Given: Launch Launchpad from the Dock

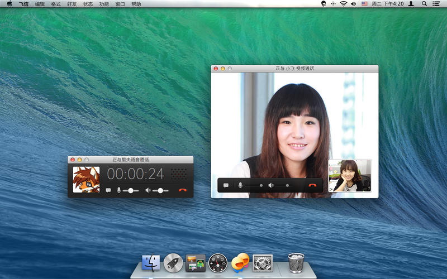Looking at the screenshot, I should point(173,262).
